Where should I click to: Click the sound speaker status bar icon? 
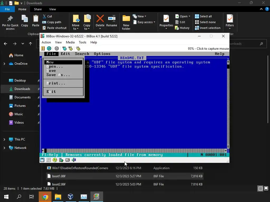[x=74, y=160]
